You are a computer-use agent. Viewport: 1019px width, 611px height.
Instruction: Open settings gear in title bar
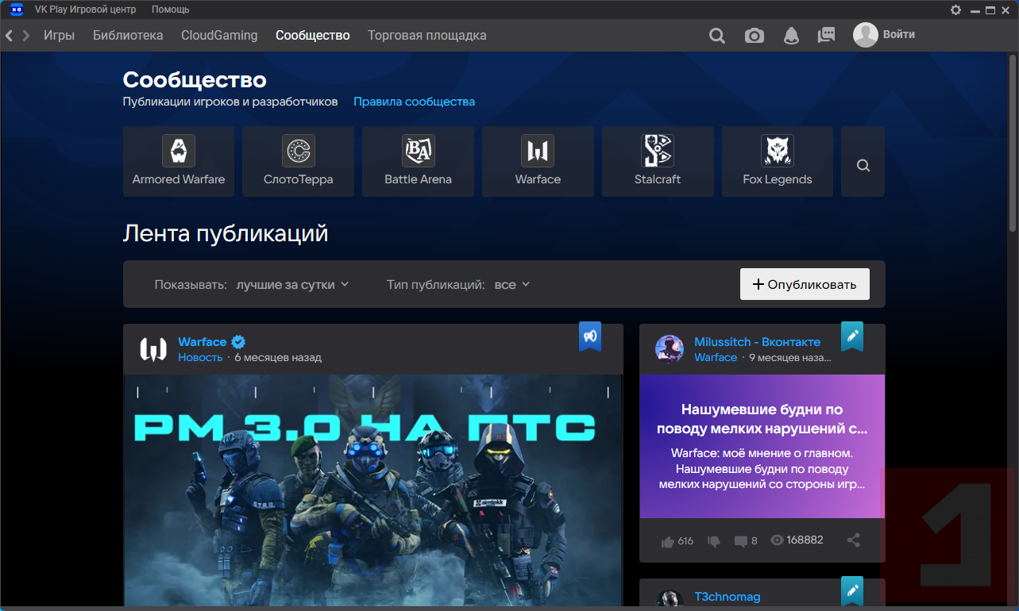coord(955,10)
